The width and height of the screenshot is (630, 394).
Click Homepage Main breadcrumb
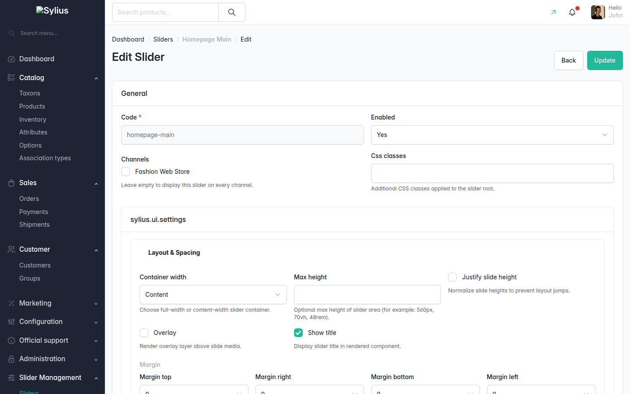[x=207, y=39]
